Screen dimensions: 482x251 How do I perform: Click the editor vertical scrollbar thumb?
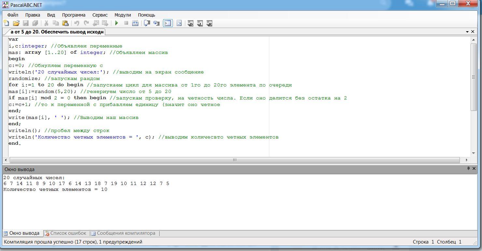pyautogui.click(x=474, y=77)
